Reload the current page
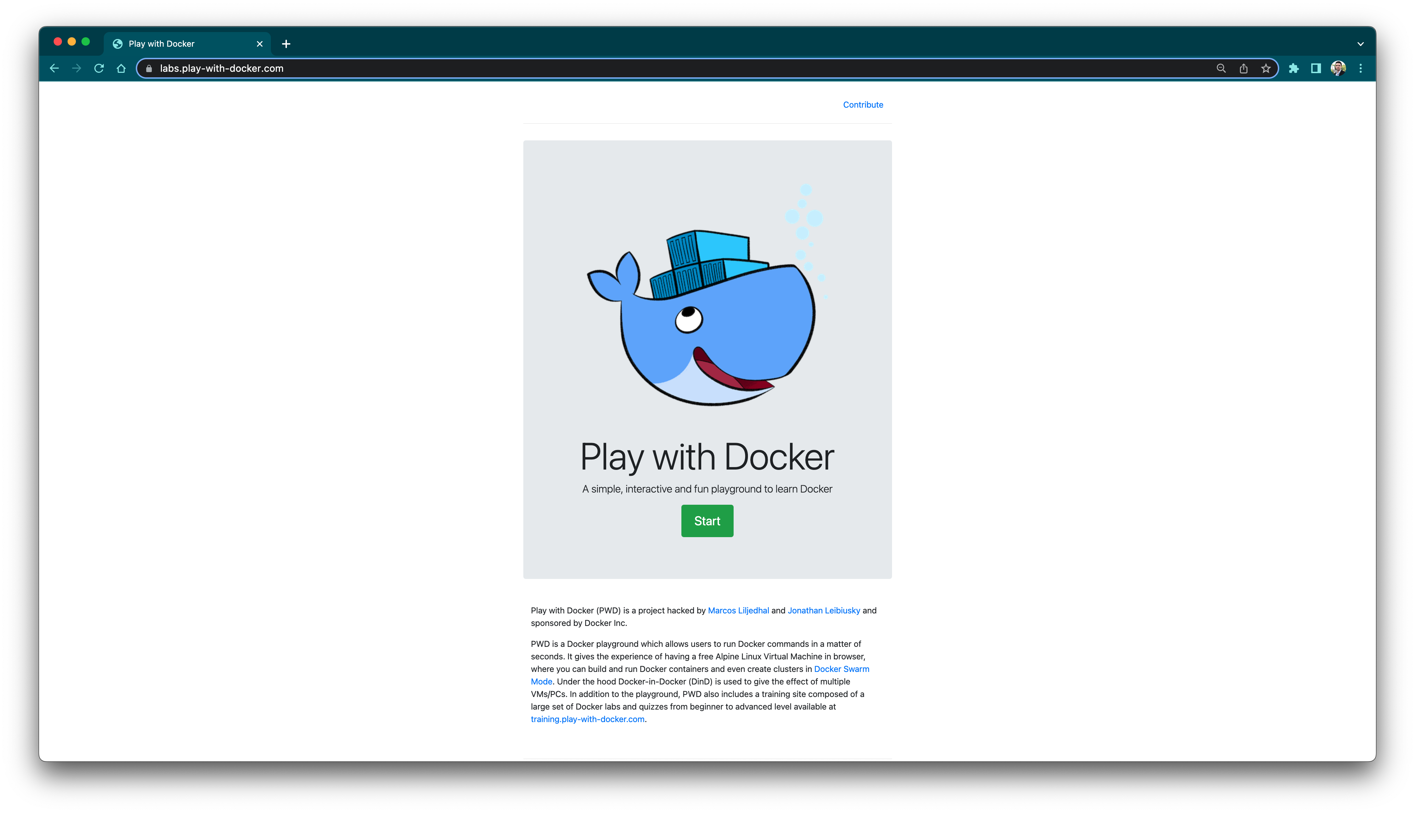Image resolution: width=1415 pixels, height=813 pixels. pos(99,68)
